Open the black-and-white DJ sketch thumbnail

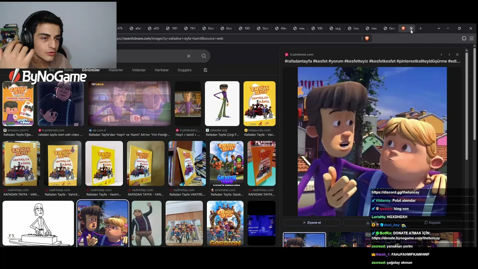pos(38,223)
